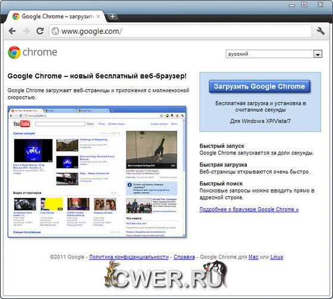Image resolution: width=333 pixels, height=299 pixels.
Task: Click the address bar showing www.google.com/
Action: tap(181, 32)
